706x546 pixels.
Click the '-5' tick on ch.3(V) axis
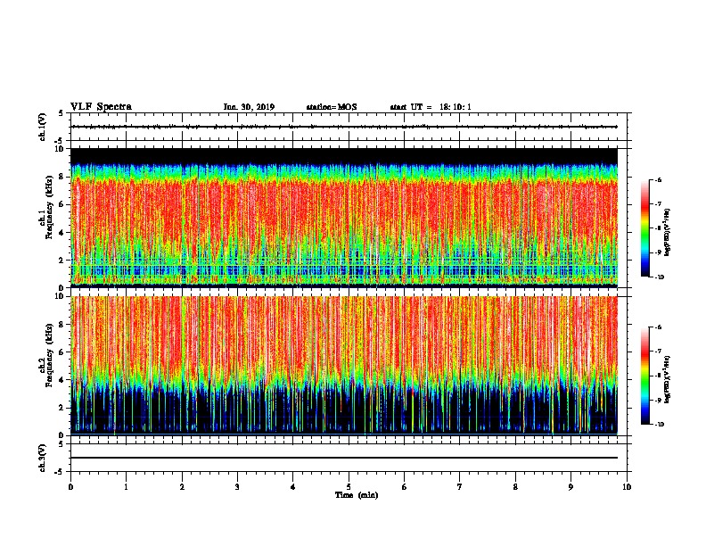click(x=61, y=472)
